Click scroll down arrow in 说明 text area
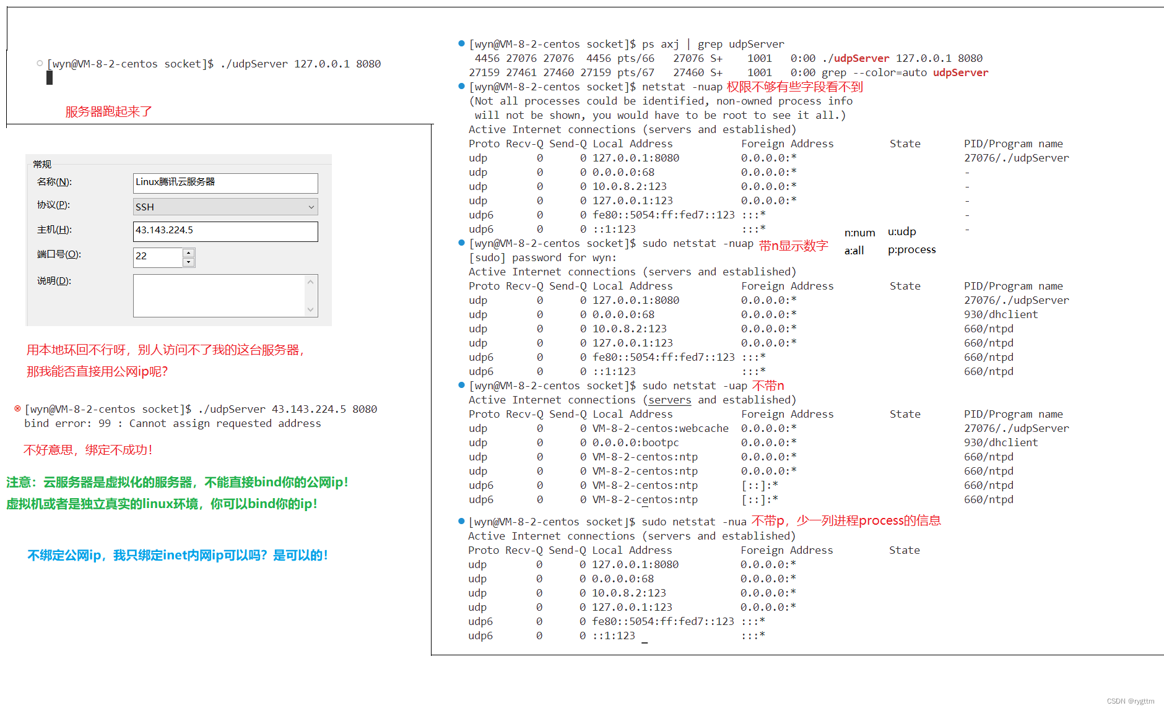This screenshot has width=1164, height=711. 311,309
